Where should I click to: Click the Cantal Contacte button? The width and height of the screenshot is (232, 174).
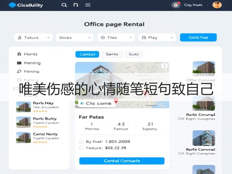point(122,161)
